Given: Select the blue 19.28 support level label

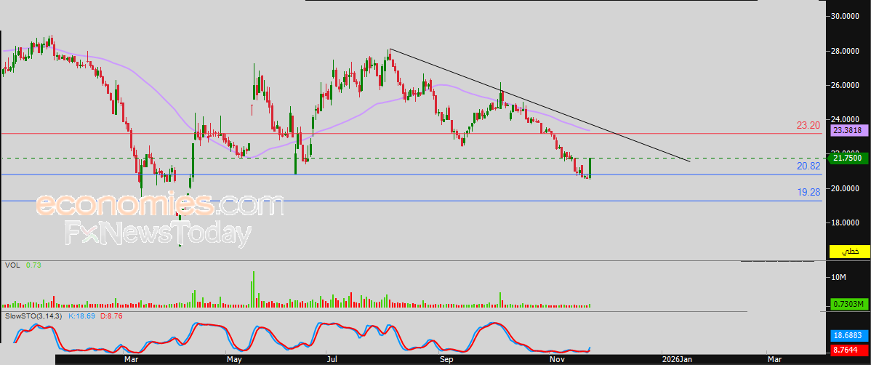Looking at the screenshot, I should 808,192.
